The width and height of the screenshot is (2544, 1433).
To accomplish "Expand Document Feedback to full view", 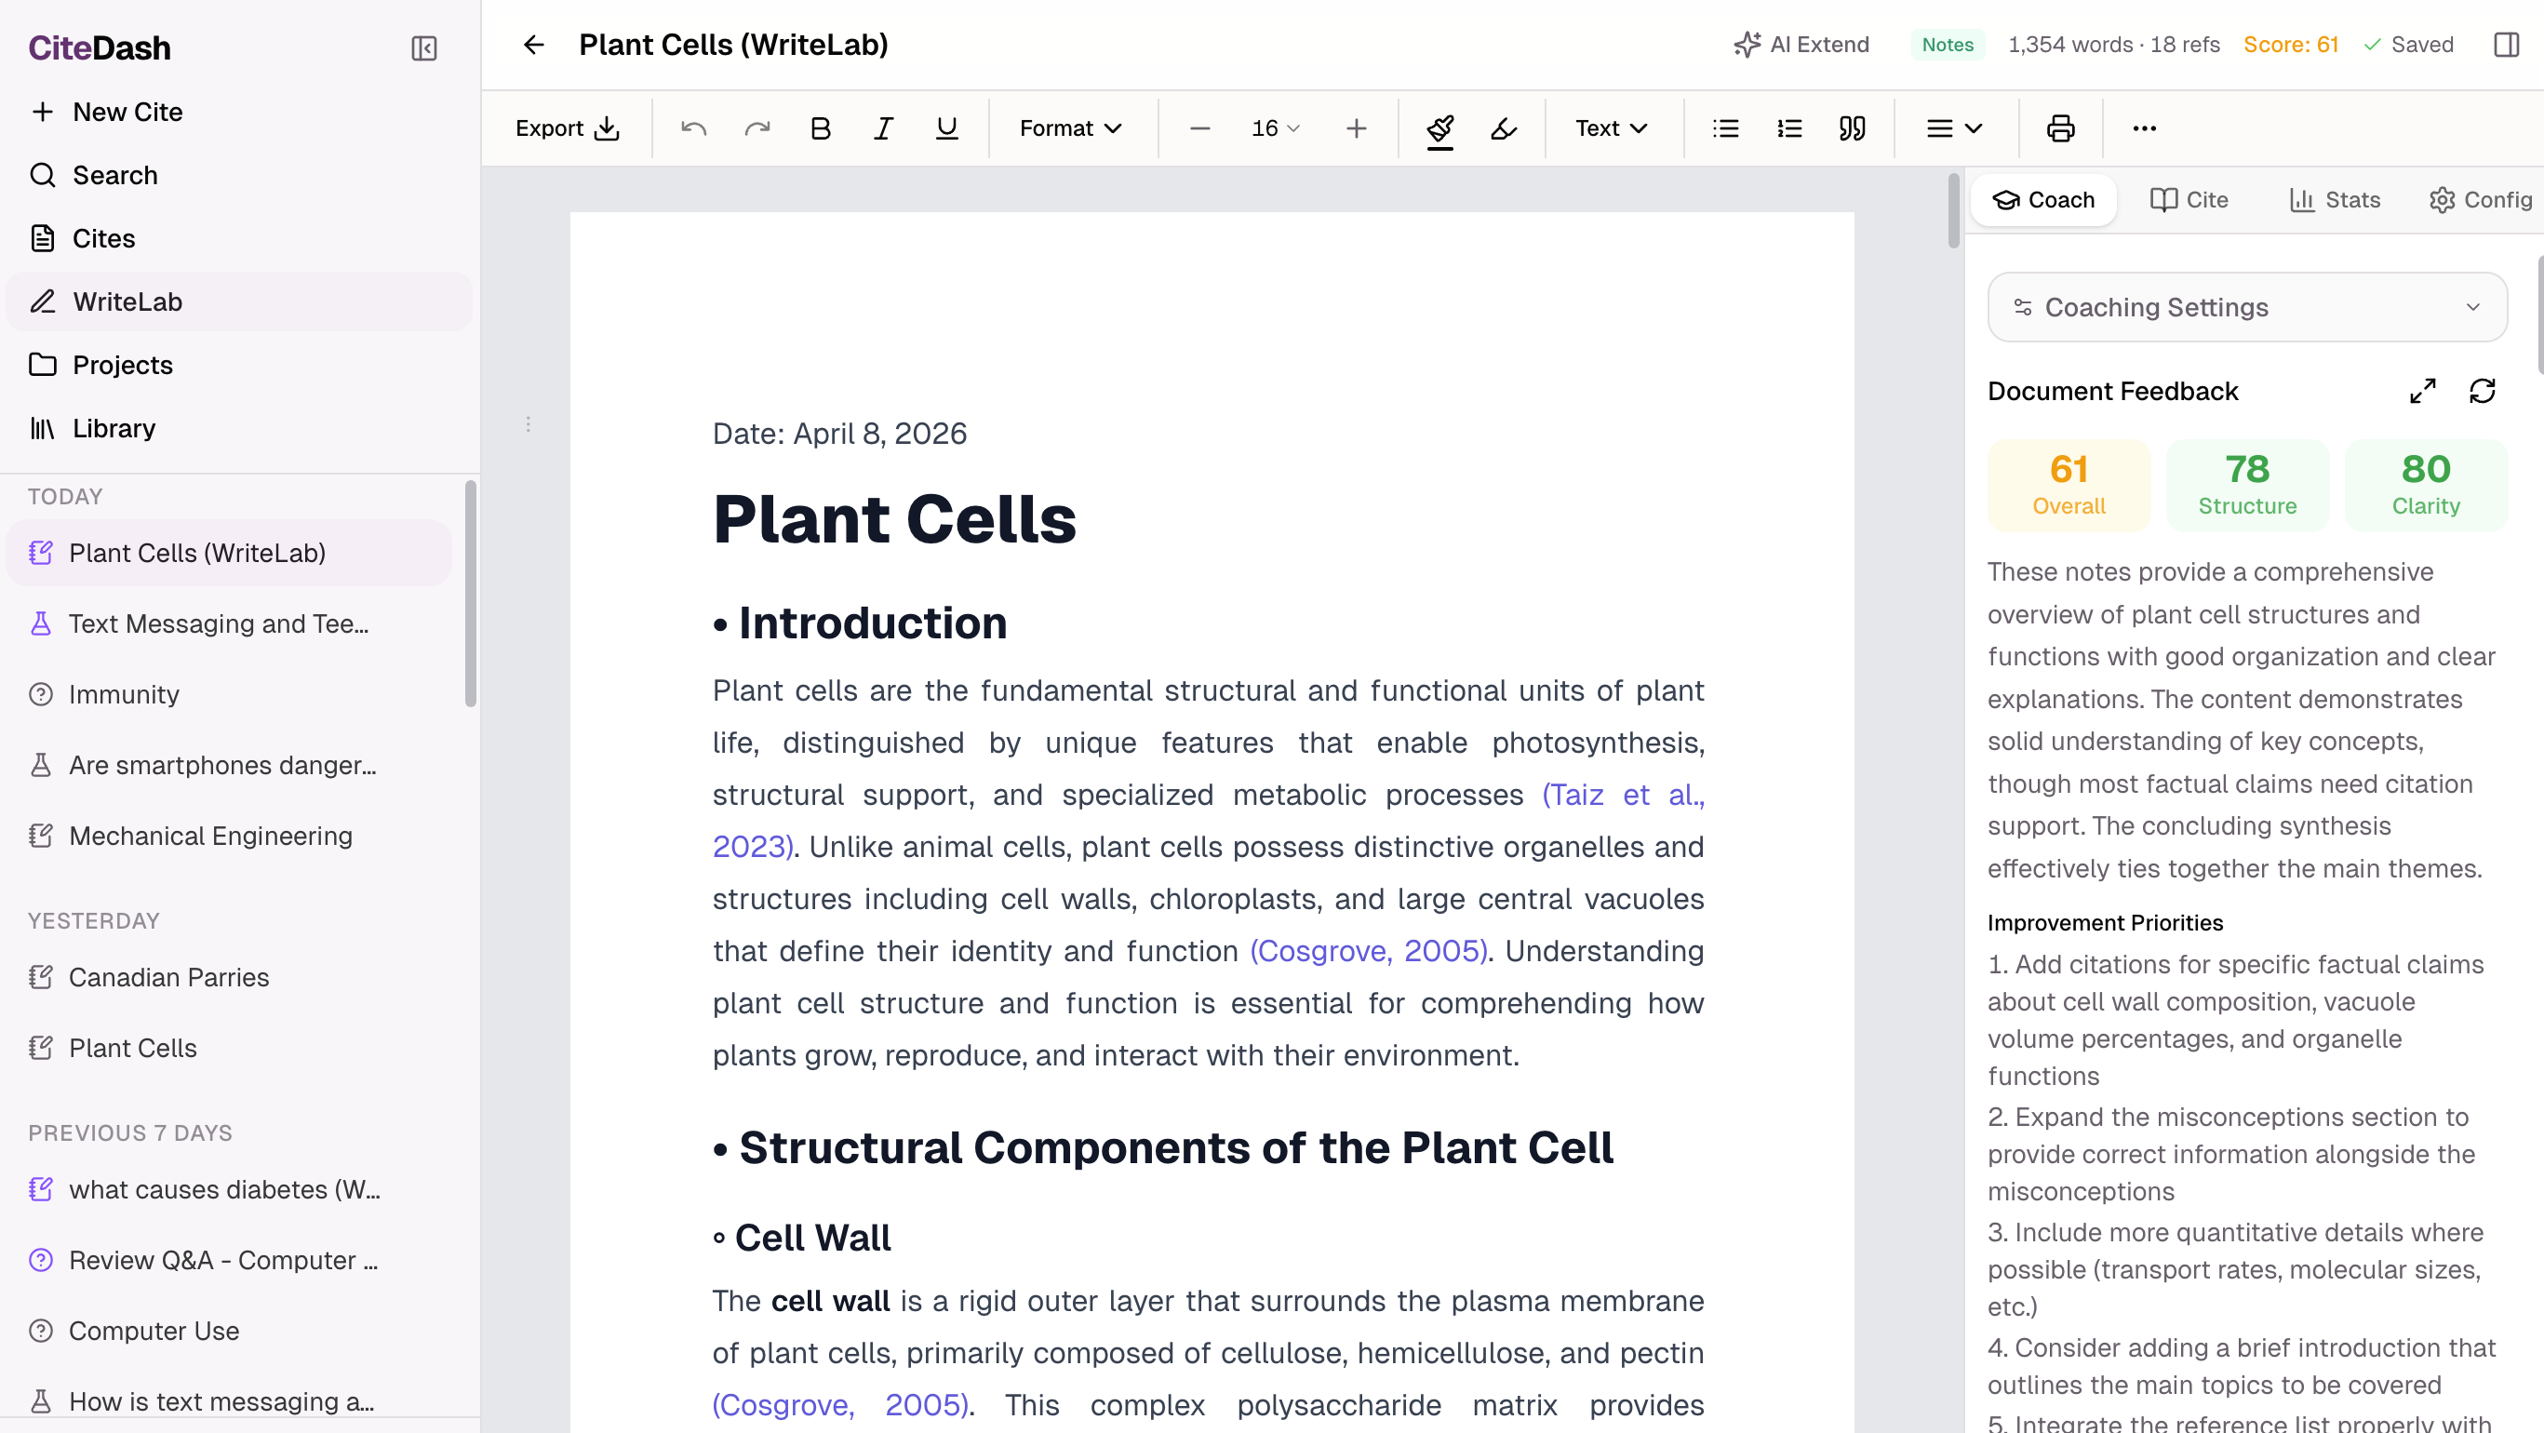I will 2422,391.
